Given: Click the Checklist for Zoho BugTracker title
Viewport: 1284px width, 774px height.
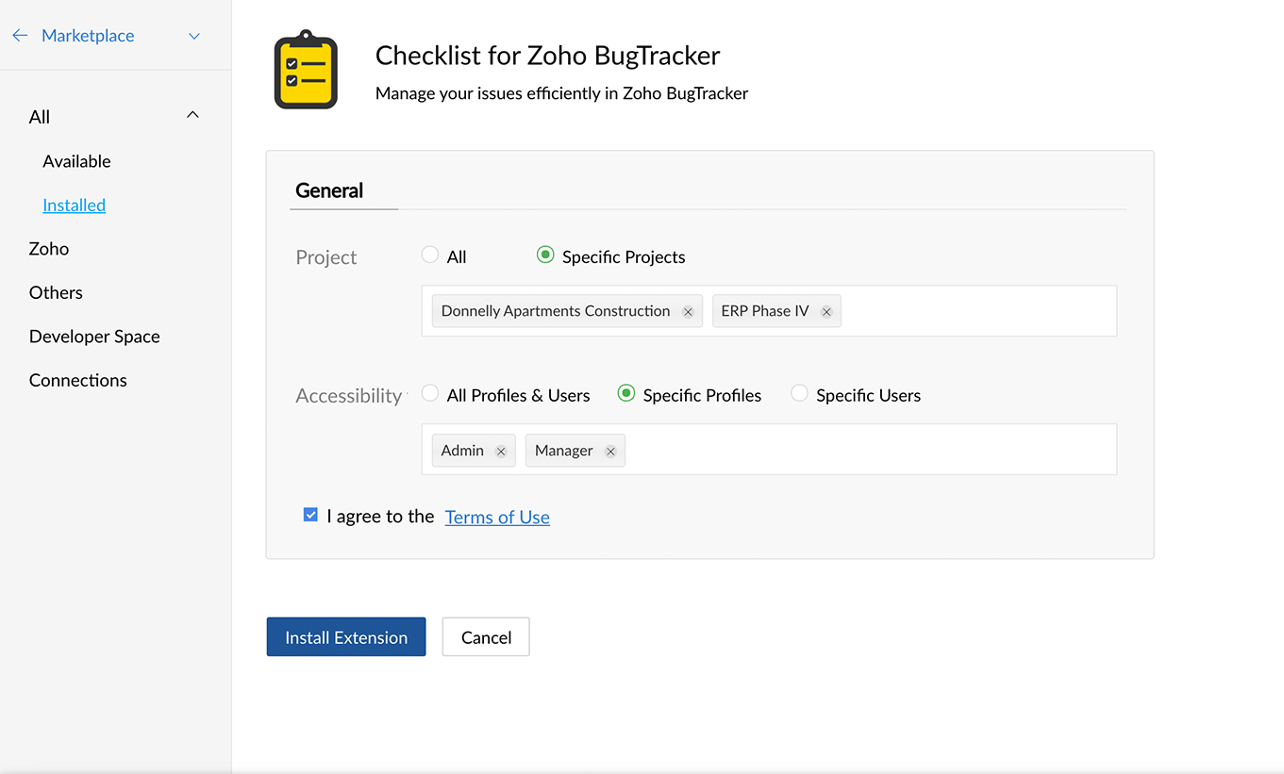Looking at the screenshot, I should coord(548,56).
